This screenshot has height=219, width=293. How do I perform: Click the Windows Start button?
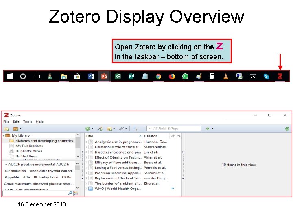pyautogui.click(x=10, y=76)
